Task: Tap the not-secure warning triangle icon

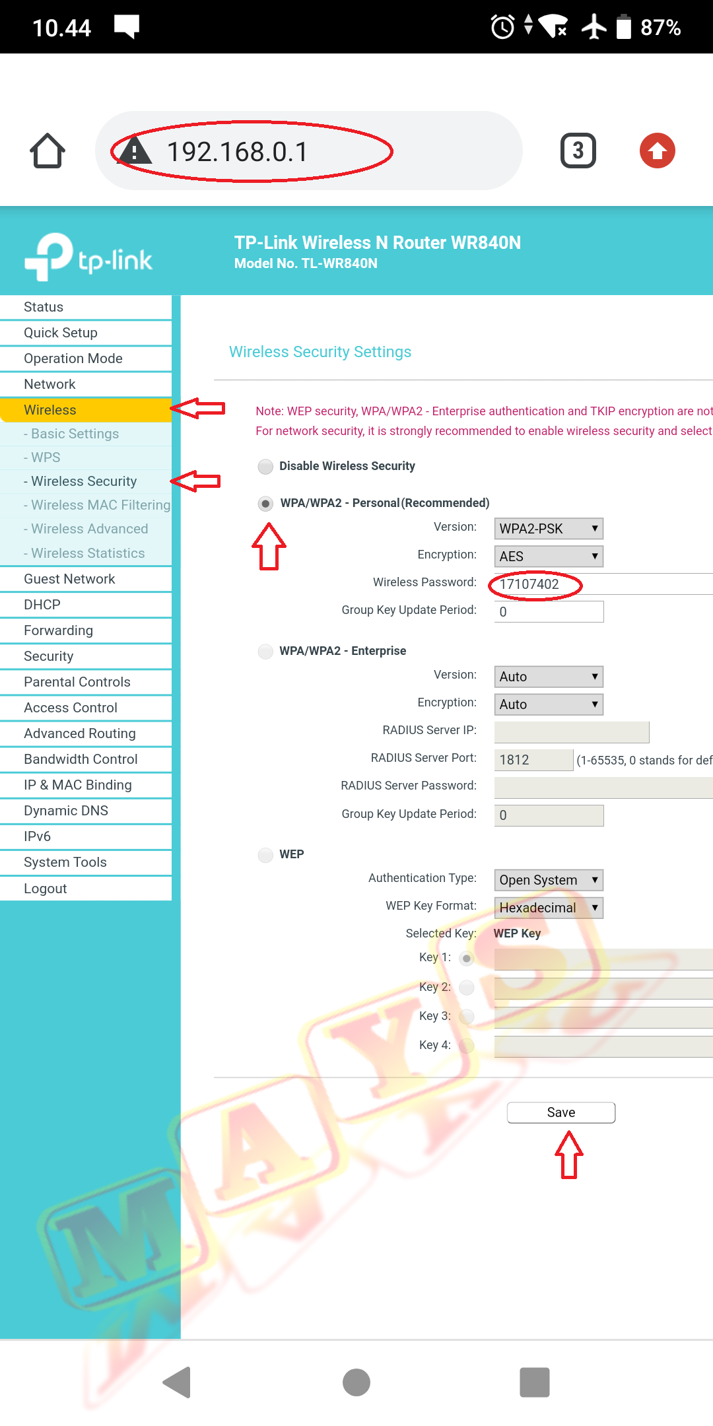Action: (135, 151)
